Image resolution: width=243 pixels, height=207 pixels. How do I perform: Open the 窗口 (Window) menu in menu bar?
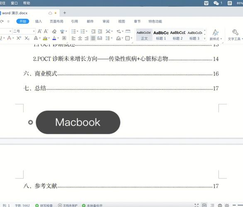tap(14, 3)
